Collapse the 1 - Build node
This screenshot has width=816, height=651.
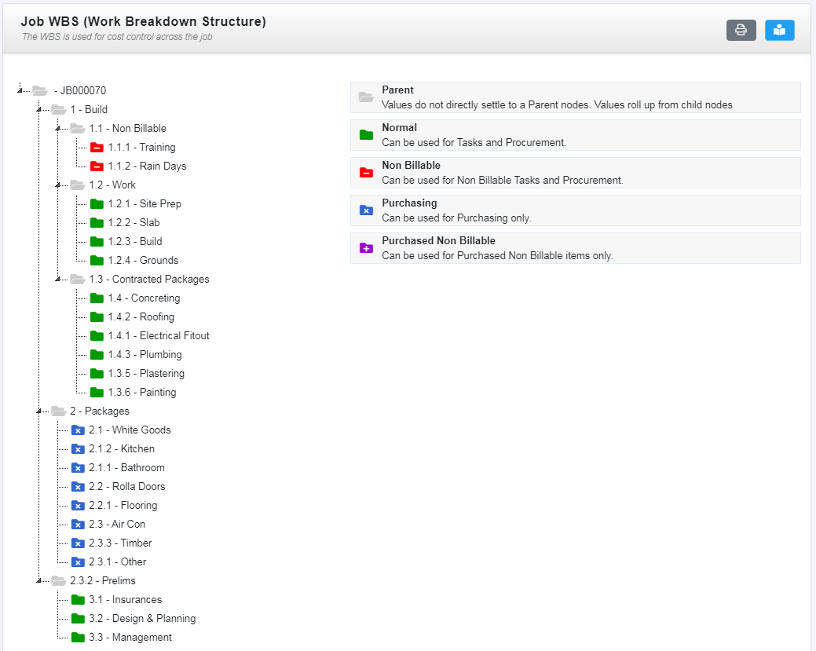pyautogui.click(x=39, y=109)
